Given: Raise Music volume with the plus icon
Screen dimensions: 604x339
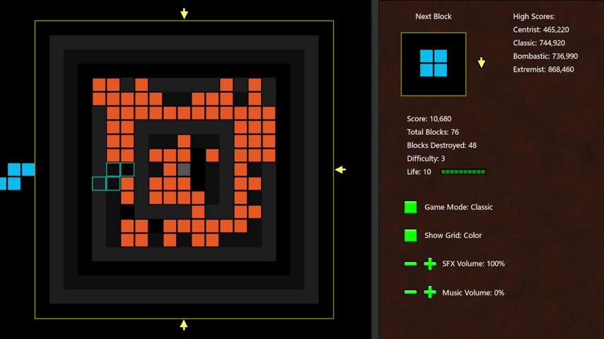Looking at the screenshot, I should tap(429, 292).
